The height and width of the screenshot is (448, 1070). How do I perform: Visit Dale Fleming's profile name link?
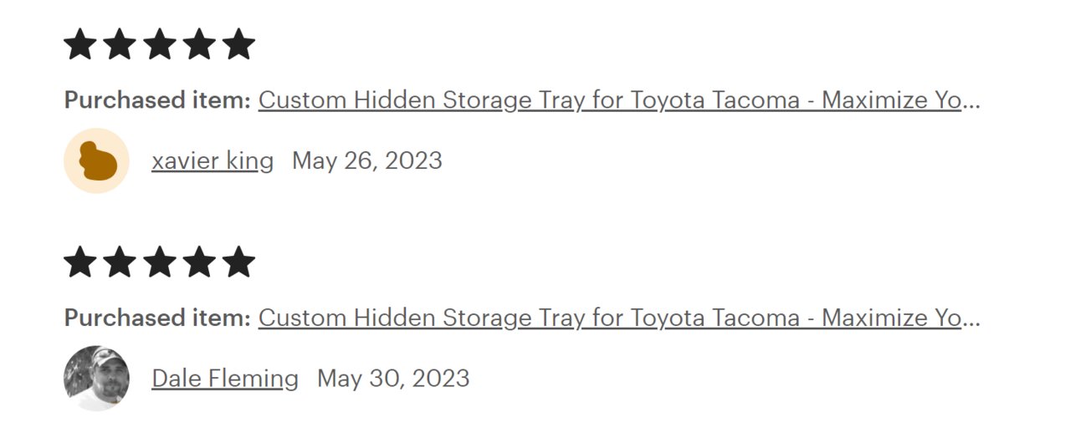point(225,379)
